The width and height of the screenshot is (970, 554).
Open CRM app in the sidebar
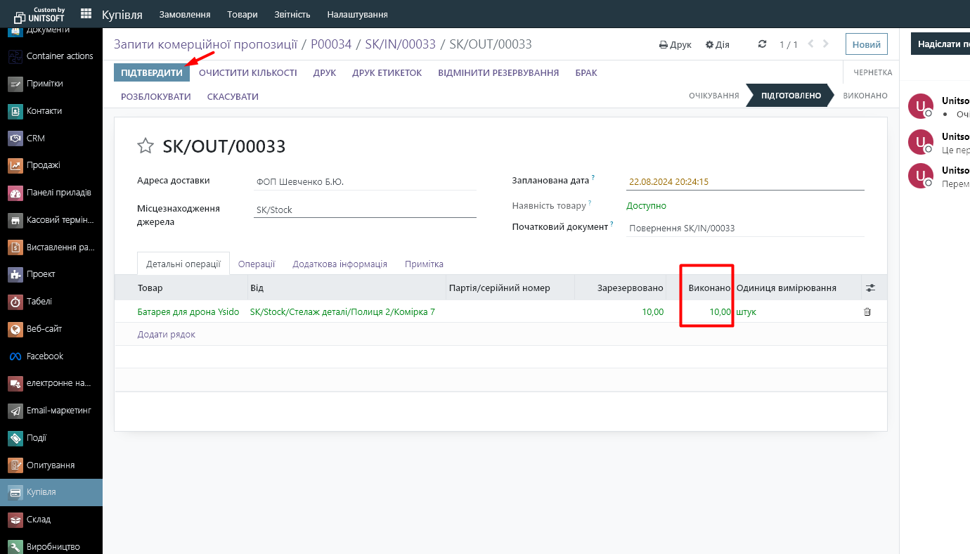[35, 138]
